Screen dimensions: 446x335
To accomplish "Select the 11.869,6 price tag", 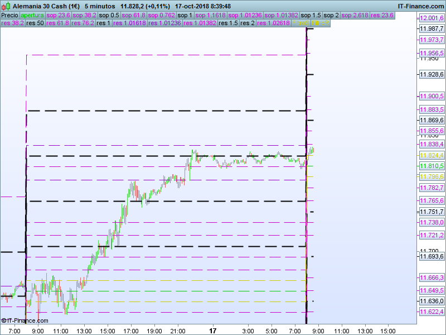I will (x=432, y=120).
